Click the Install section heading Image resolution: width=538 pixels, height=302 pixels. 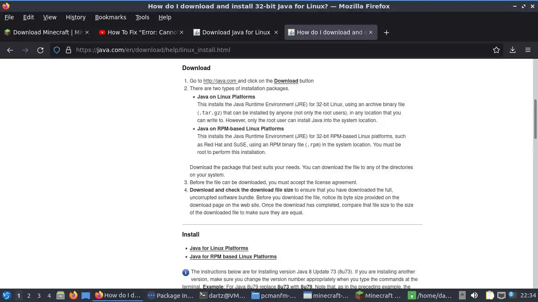(x=191, y=234)
